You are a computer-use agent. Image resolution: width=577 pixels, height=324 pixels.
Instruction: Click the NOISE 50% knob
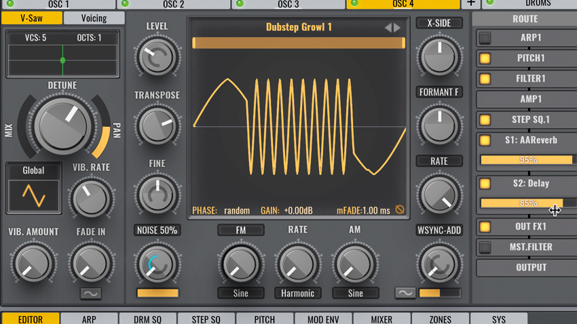pos(157,264)
